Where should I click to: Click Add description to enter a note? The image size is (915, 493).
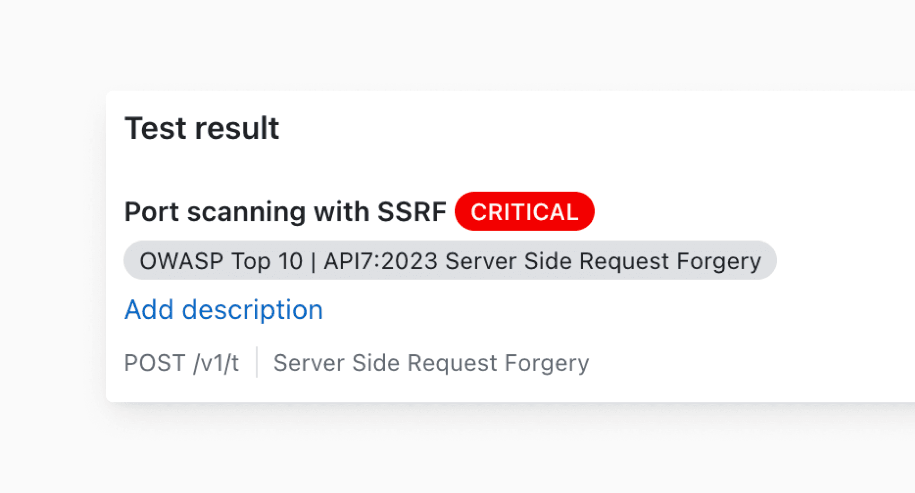click(x=224, y=309)
